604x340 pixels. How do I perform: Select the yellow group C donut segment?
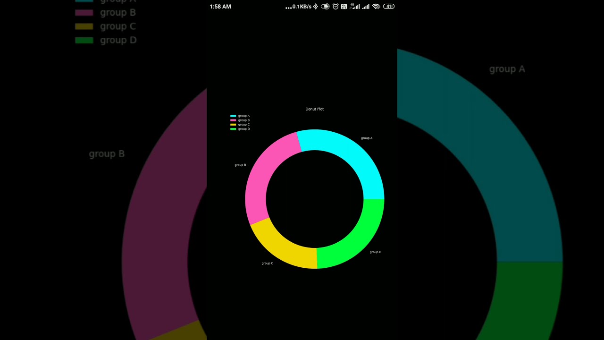point(283,248)
